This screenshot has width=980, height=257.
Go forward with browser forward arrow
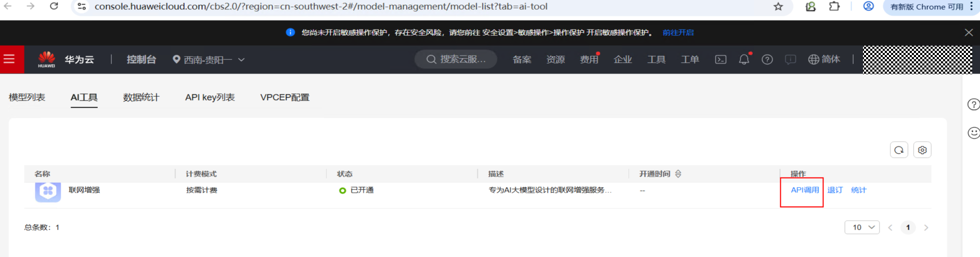point(31,6)
